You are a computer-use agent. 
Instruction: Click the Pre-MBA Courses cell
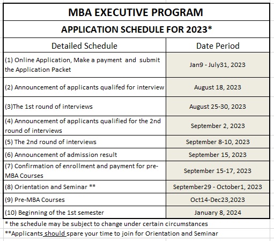[85, 200]
